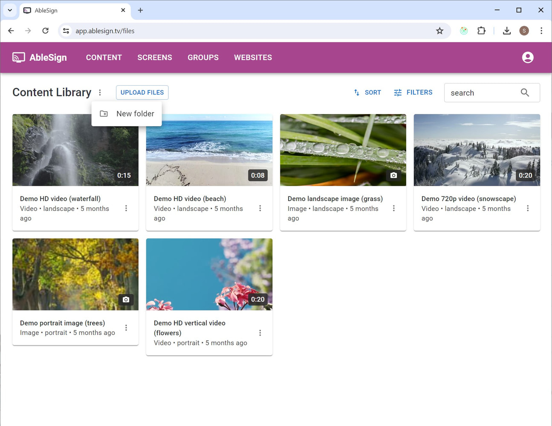Open the flowers vertical video thumbnail
This screenshot has width=552, height=426.
209,274
